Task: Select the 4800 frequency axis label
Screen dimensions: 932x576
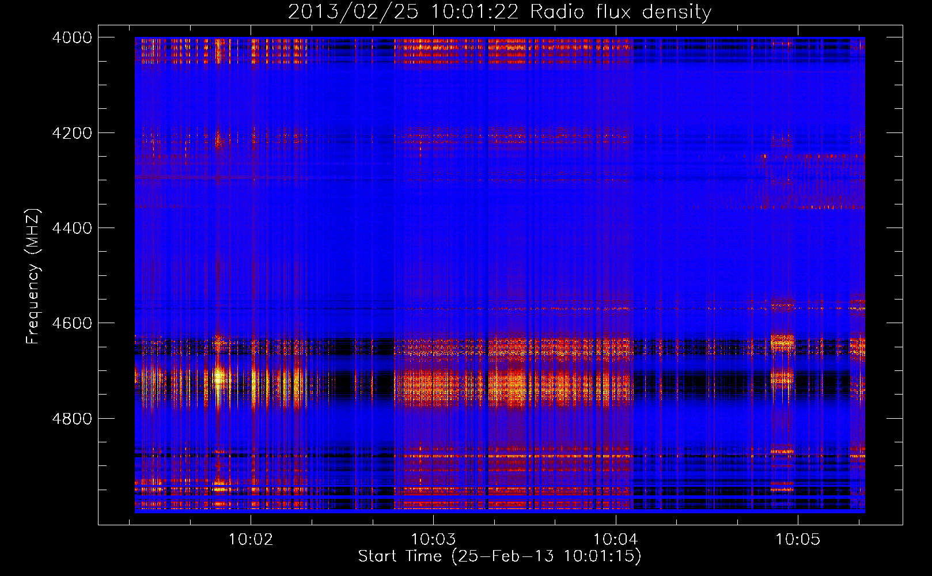Action: tap(72, 419)
